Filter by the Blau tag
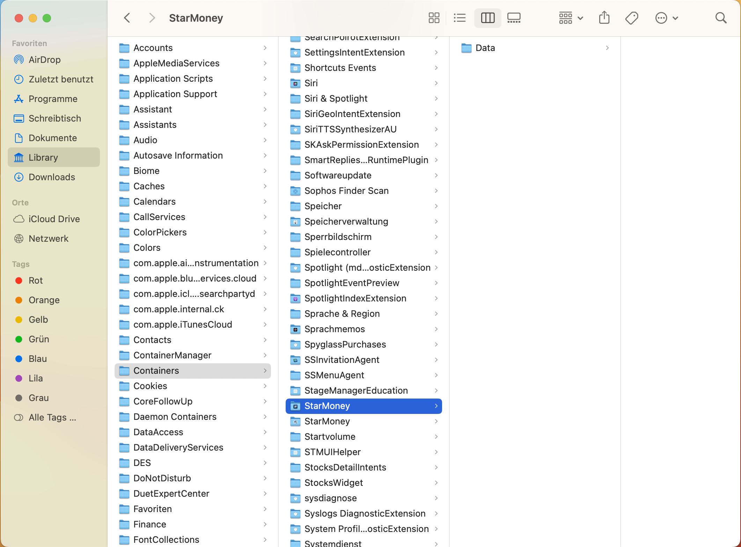This screenshot has width=741, height=547. pyautogui.click(x=54, y=359)
